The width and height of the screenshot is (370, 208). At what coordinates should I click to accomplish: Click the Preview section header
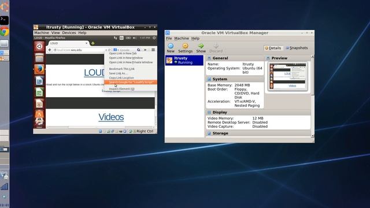coord(288,58)
